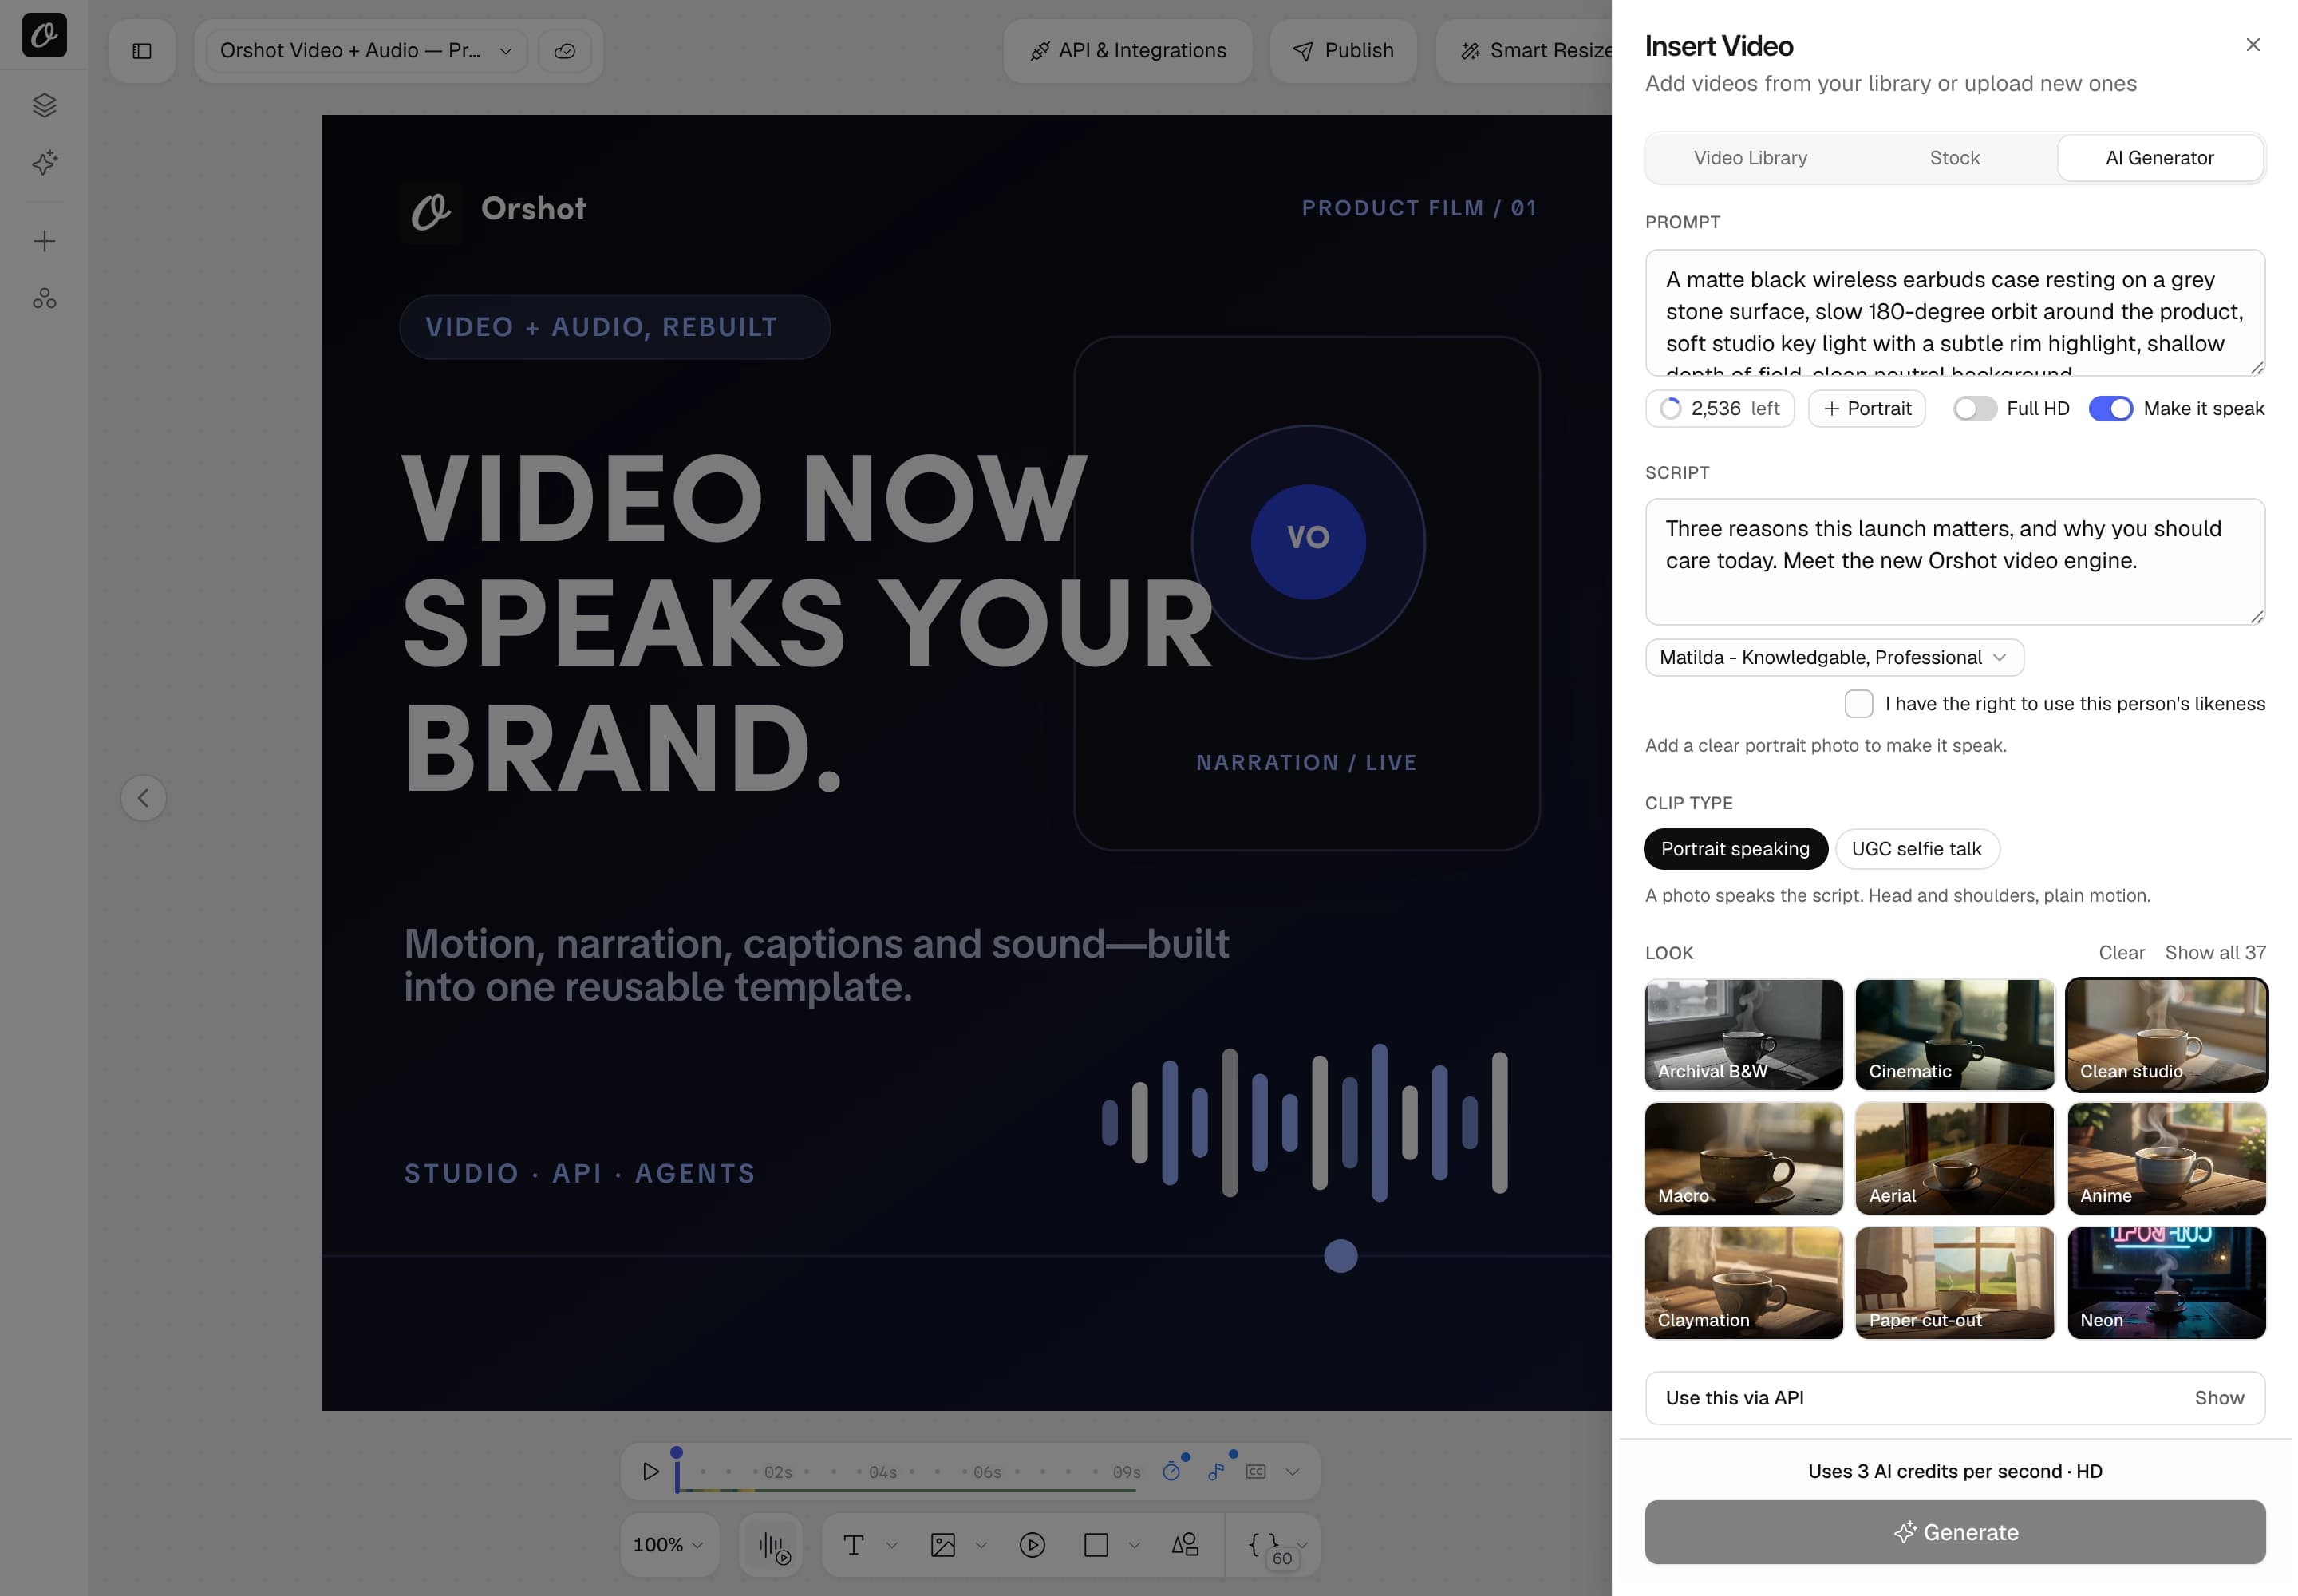
Task: Toggle the sidebar panel layout icon
Action: [142, 51]
